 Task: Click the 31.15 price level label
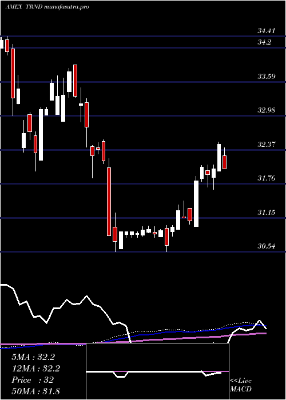pos(267,212)
